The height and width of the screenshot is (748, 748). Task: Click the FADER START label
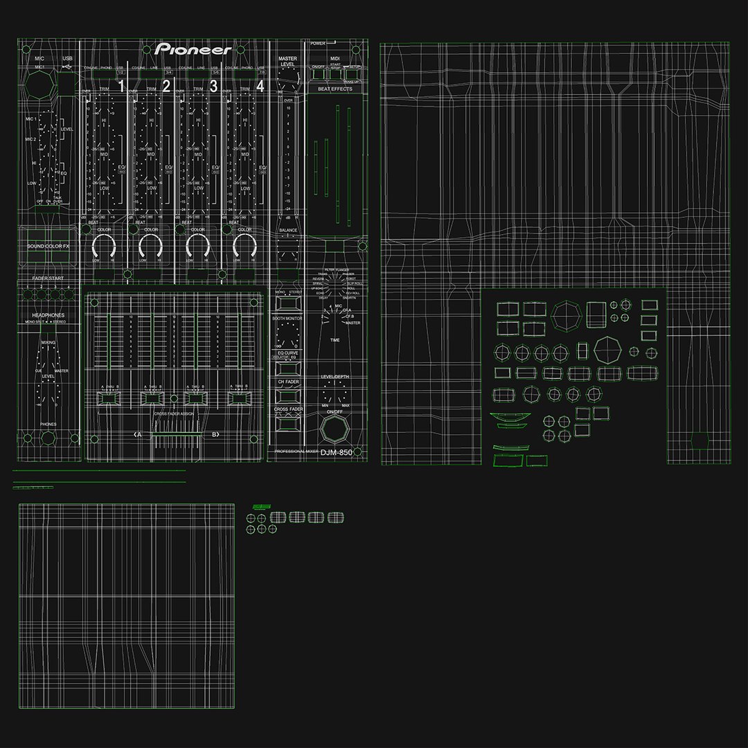point(48,278)
